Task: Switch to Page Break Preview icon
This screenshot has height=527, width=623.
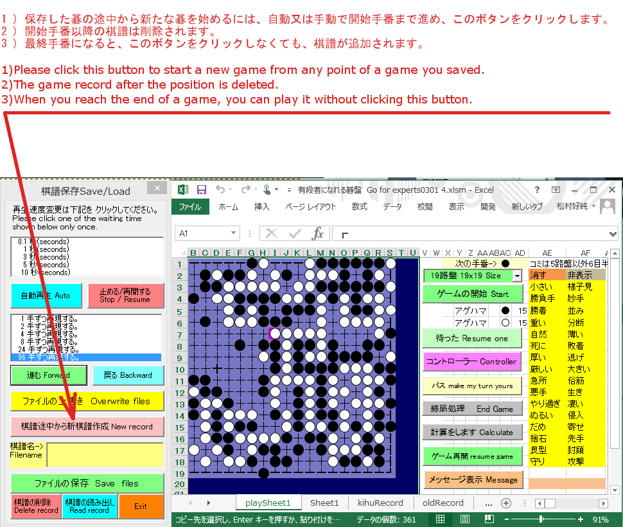Action: [x=490, y=519]
